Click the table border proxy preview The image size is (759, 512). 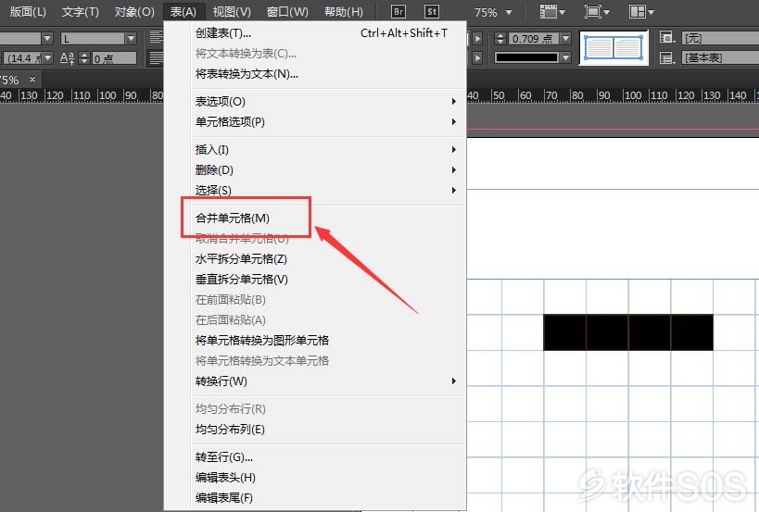[x=614, y=48]
